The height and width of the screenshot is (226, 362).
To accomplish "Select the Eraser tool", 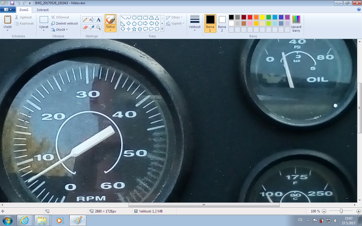I will (x=85, y=27).
